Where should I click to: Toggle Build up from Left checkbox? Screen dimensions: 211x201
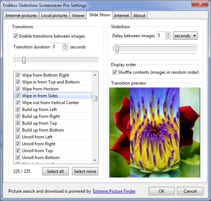tap(18, 109)
